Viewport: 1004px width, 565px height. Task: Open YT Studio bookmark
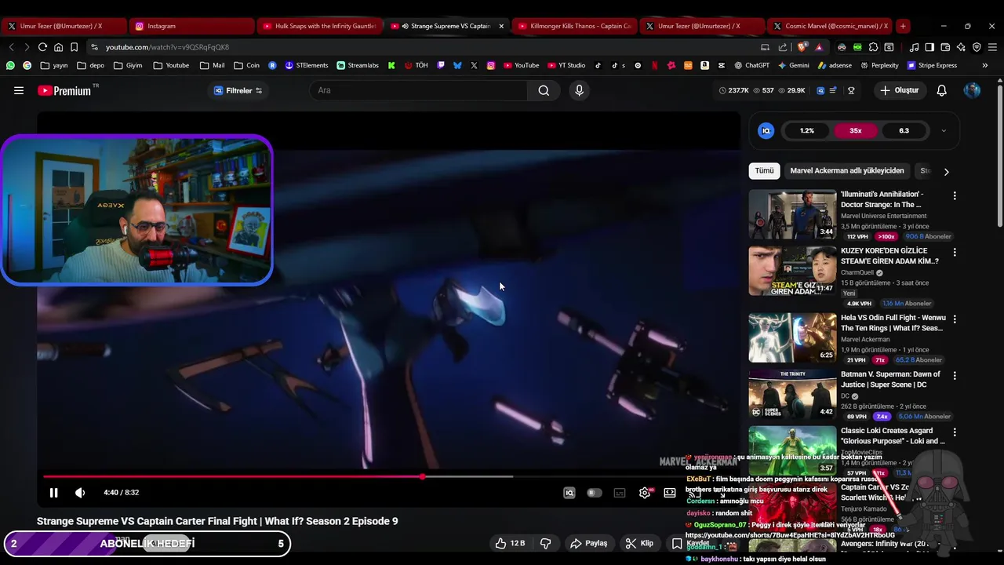pos(565,65)
